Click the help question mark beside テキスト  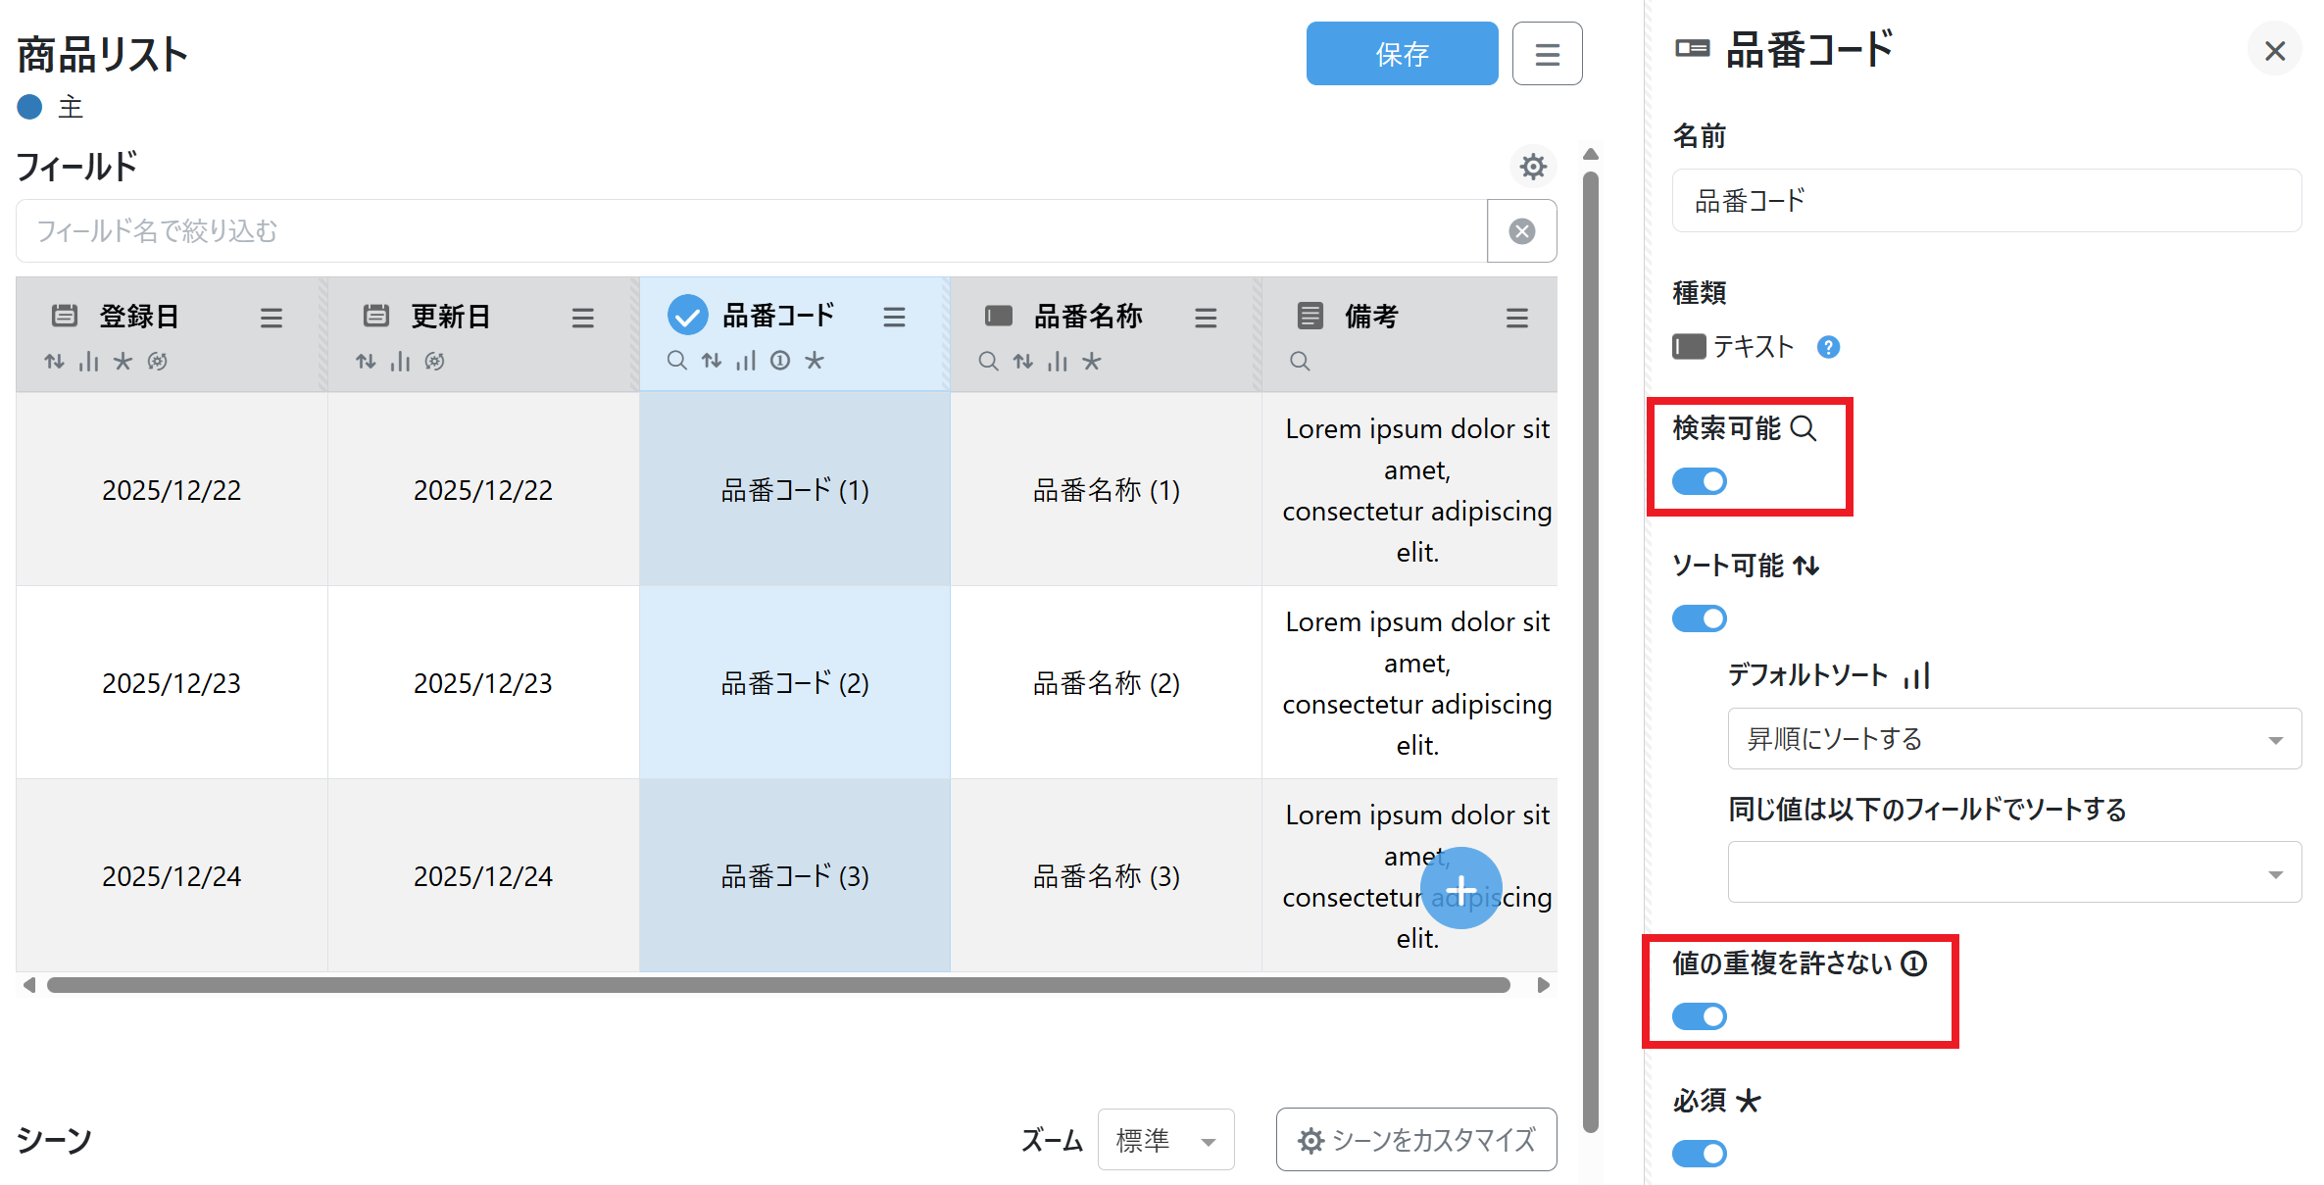tap(1827, 347)
